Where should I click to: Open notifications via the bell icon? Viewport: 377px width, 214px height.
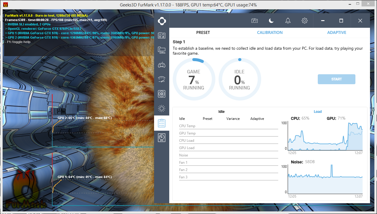(288, 21)
